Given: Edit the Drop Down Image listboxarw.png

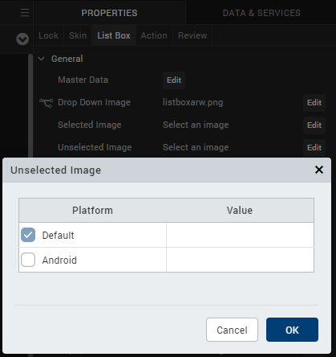Looking at the screenshot, I should point(314,103).
